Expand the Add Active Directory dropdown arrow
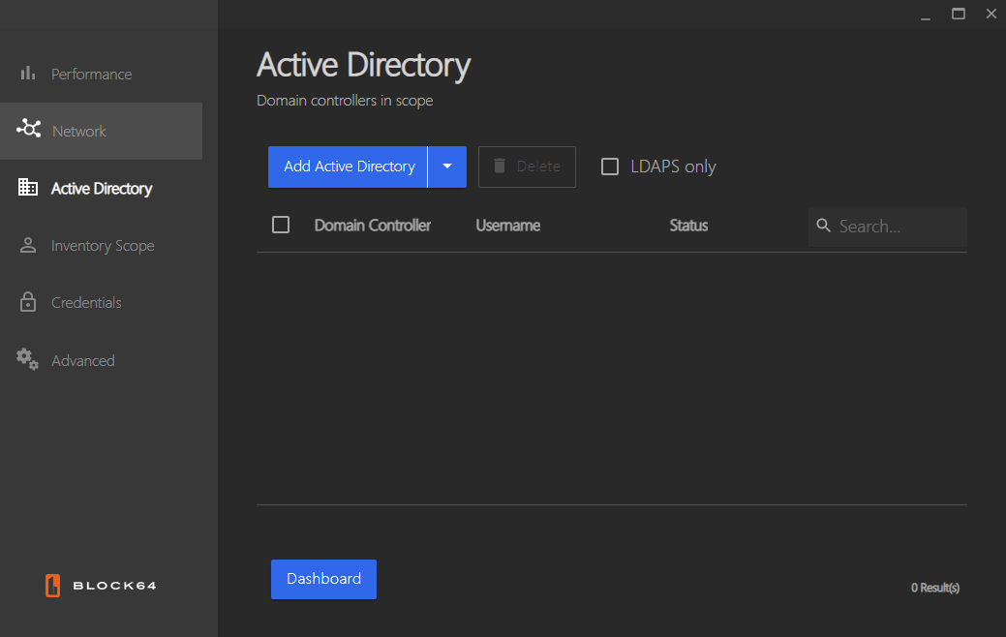Image resolution: width=1006 pixels, height=637 pixels. [x=447, y=167]
